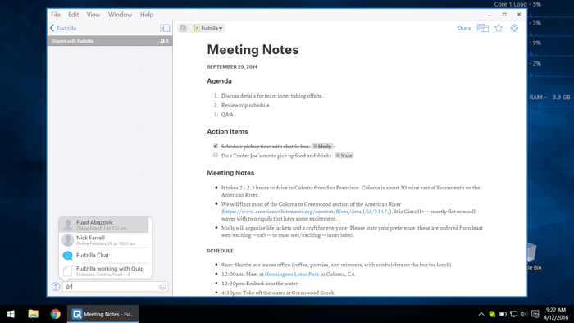Click the SCHEDULE heading
Screen dimensions: 574x323
[x=220, y=251]
